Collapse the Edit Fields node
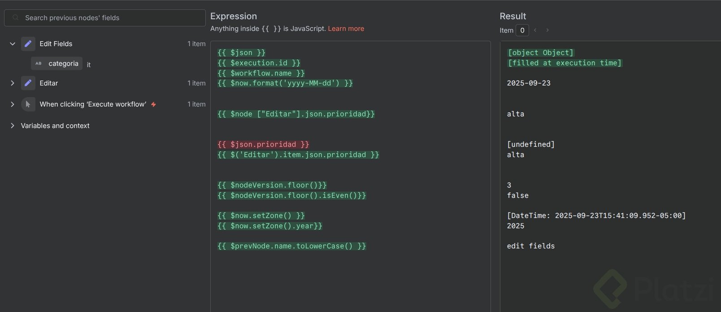 click(13, 44)
